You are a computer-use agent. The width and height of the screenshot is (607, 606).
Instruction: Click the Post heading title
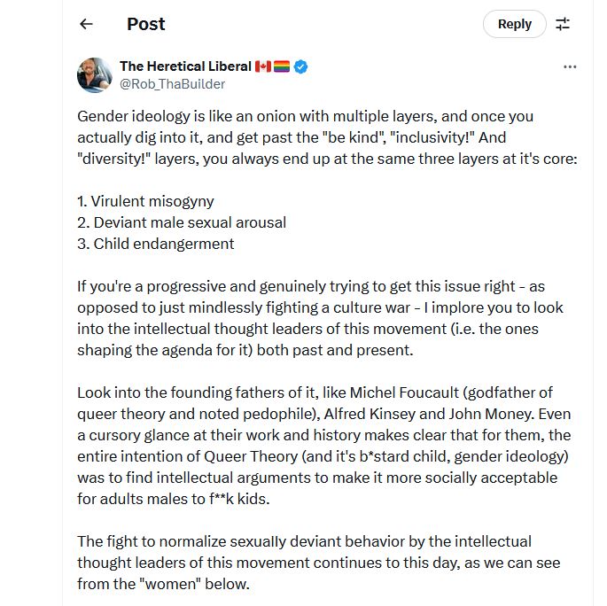click(145, 24)
